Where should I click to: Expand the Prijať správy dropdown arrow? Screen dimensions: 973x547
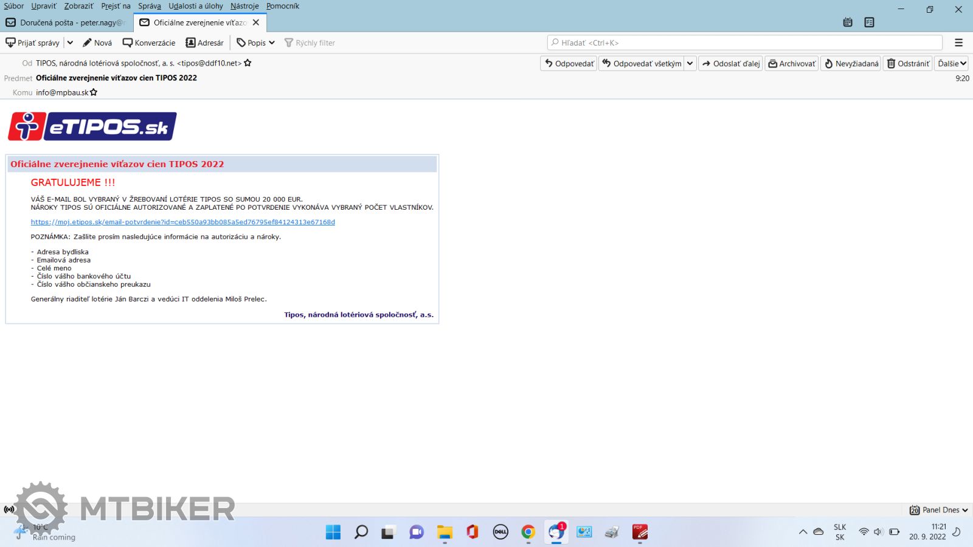70,43
